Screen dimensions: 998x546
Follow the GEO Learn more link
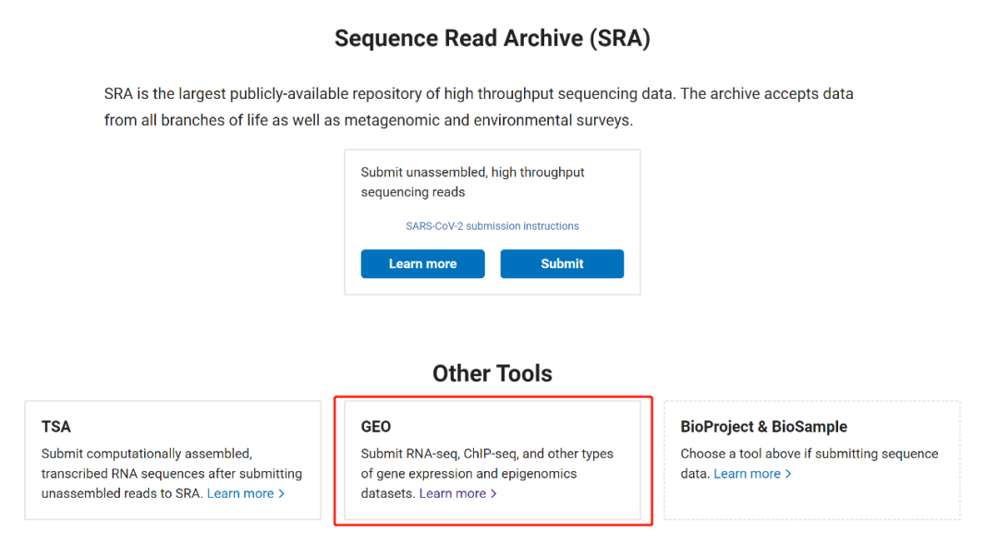[x=453, y=493]
